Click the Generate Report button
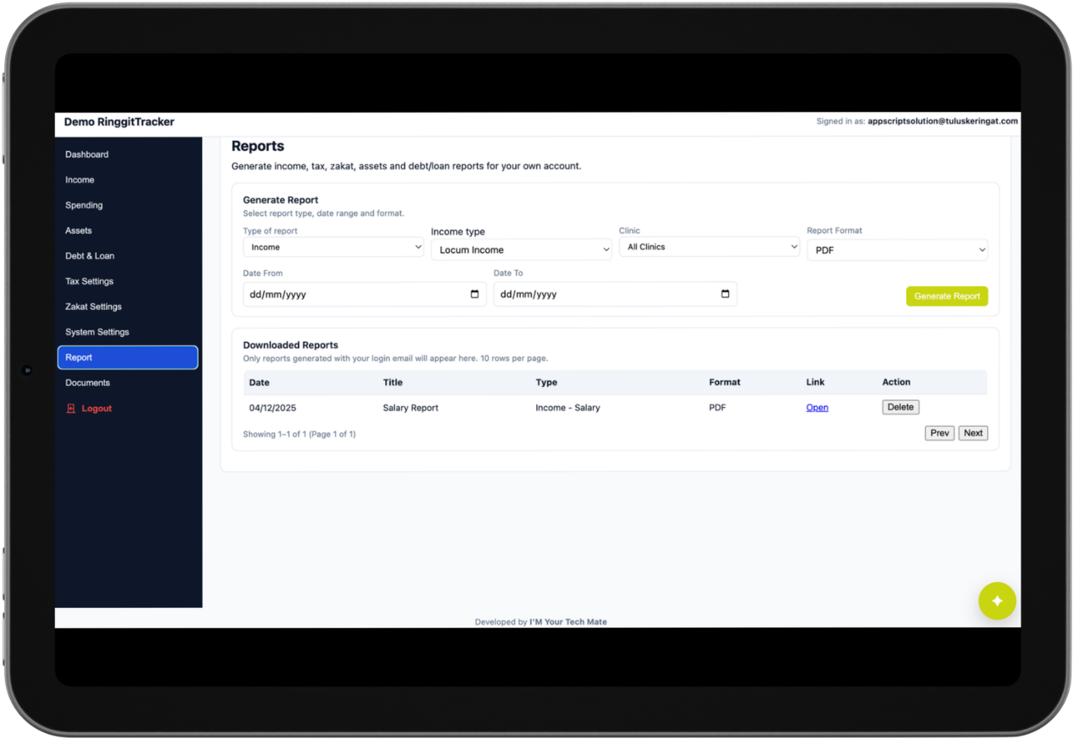 tap(947, 296)
